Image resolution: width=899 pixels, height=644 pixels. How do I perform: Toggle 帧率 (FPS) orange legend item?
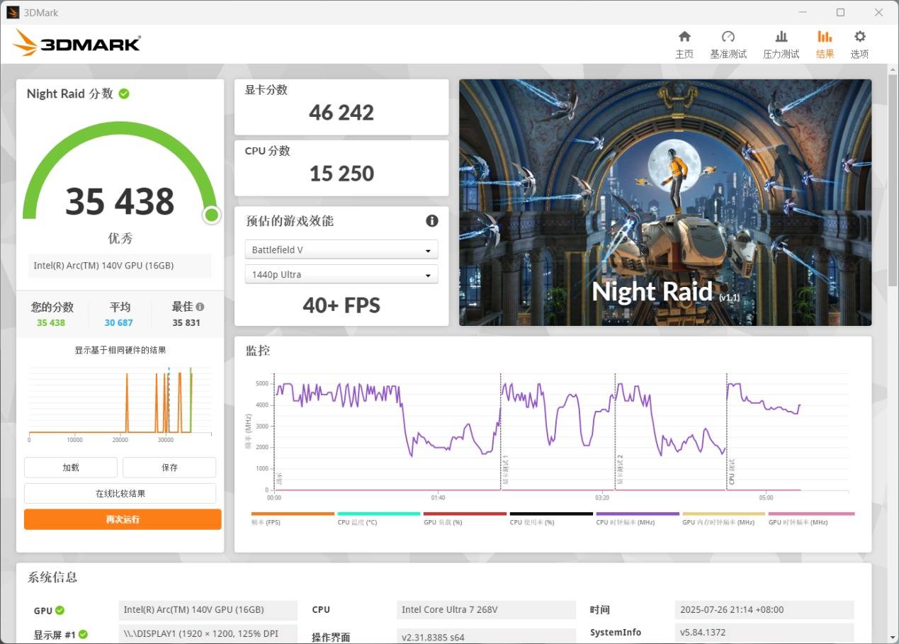[292, 518]
